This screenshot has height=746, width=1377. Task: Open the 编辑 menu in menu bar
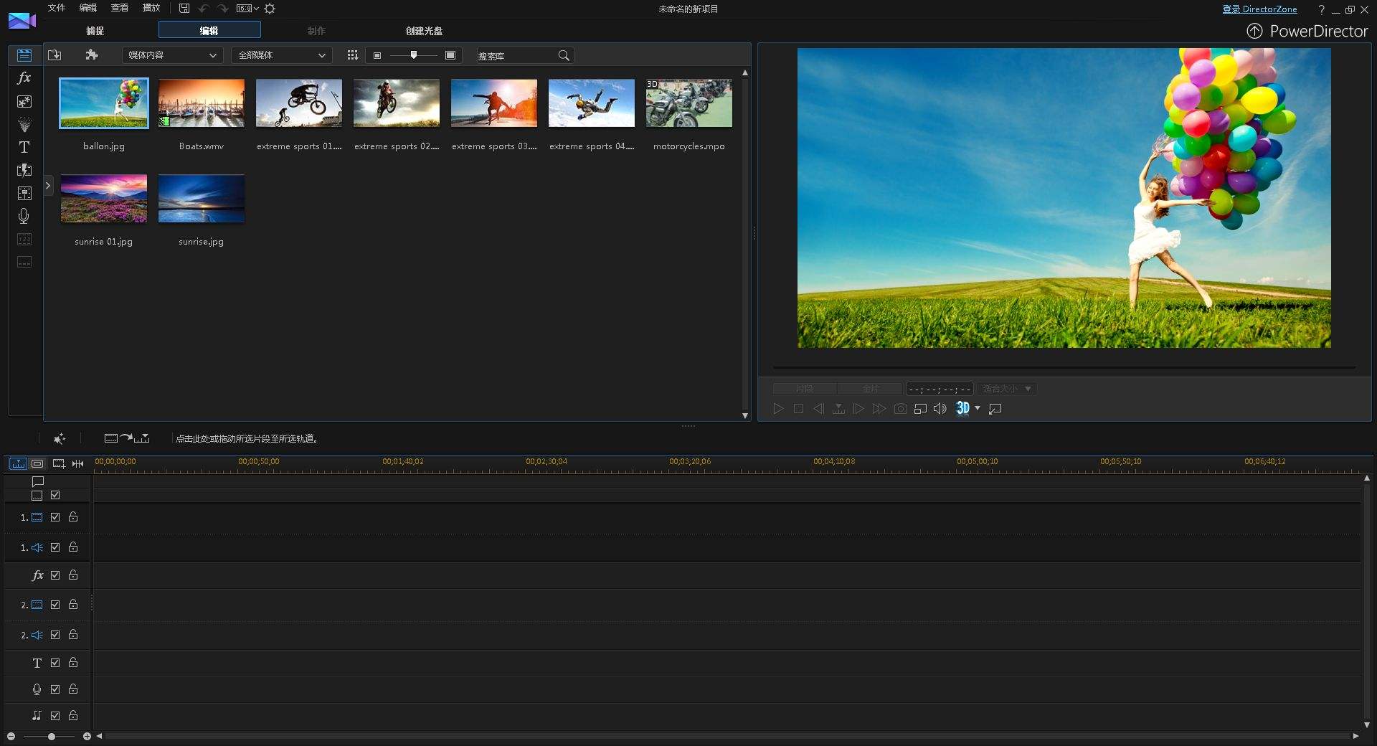point(88,8)
